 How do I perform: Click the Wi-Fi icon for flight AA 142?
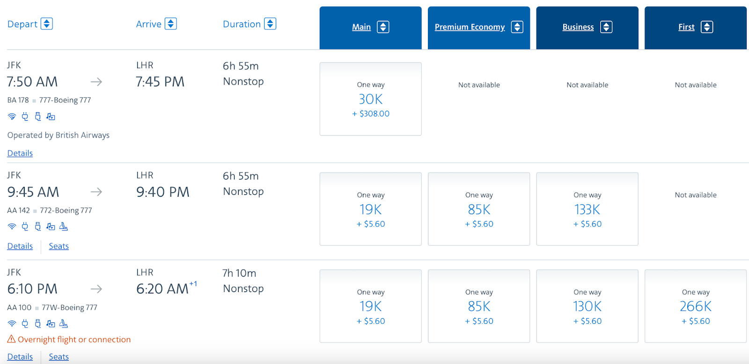tap(12, 227)
